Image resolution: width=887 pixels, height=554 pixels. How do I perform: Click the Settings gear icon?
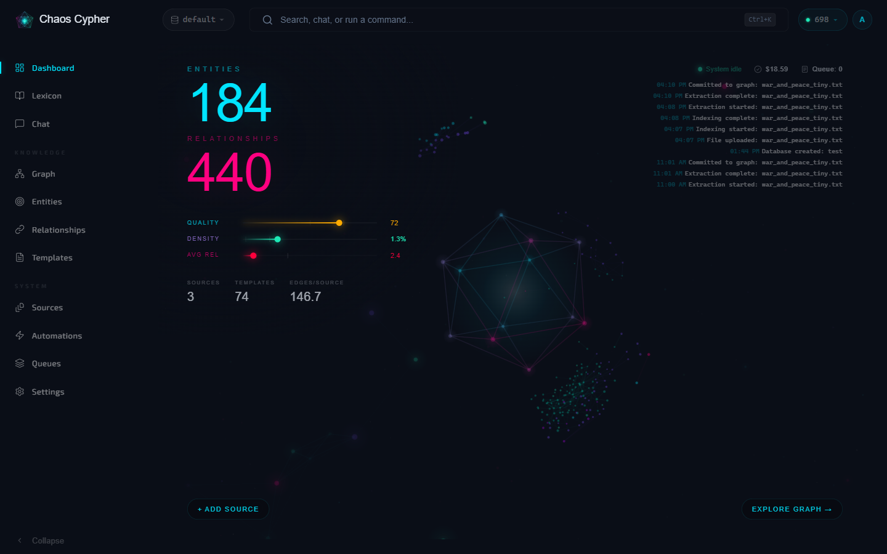(20, 391)
